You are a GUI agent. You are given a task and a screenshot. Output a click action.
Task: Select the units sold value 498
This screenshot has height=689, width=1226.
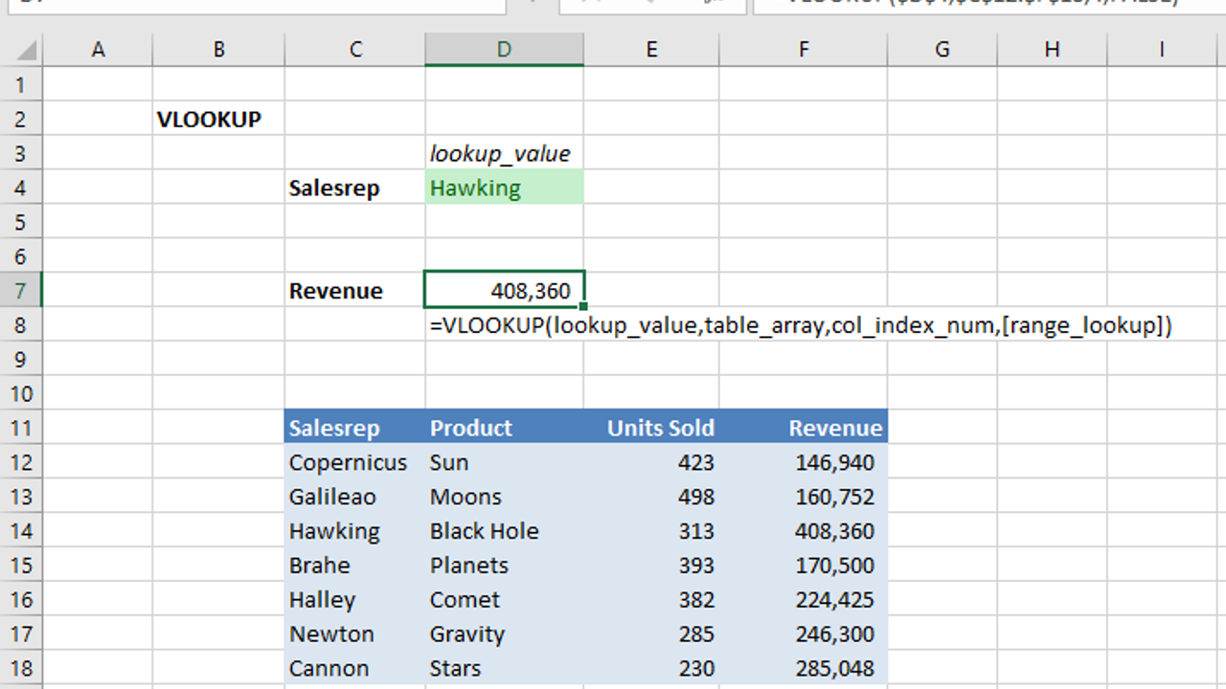pyautogui.click(x=651, y=497)
